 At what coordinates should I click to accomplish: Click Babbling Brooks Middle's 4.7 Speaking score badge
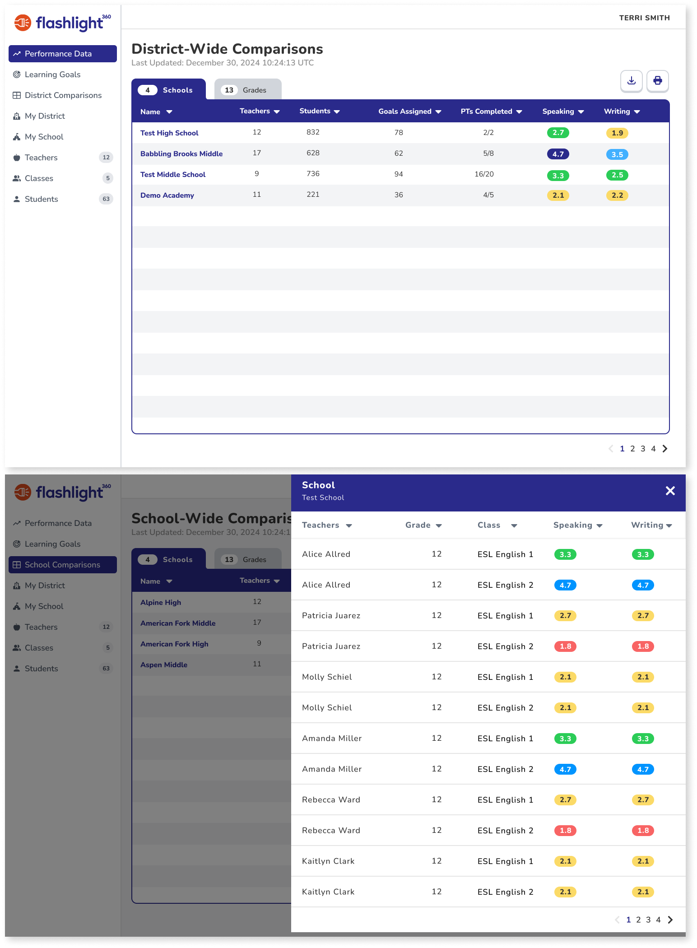[x=558, y=154]
